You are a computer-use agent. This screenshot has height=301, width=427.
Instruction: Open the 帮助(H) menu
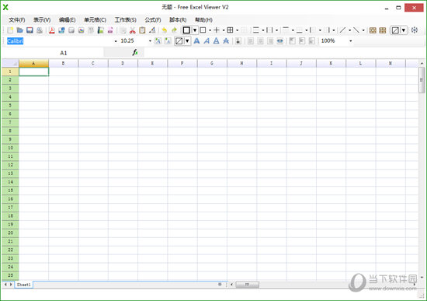[x=203, y=20]
